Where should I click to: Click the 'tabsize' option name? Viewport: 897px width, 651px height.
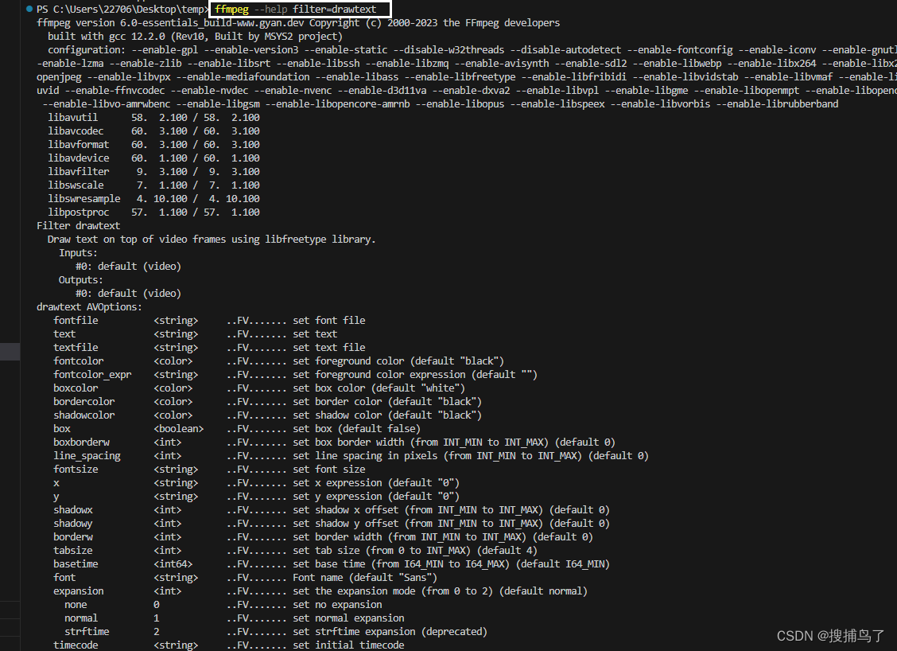tap(72, 551)
